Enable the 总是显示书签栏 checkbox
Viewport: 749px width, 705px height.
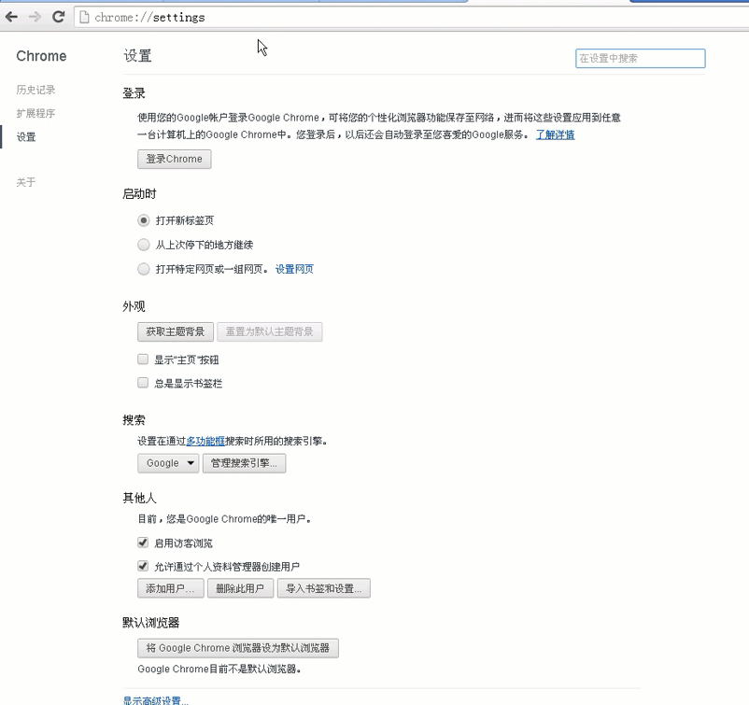pyautogui.click(x=143, y=383)
